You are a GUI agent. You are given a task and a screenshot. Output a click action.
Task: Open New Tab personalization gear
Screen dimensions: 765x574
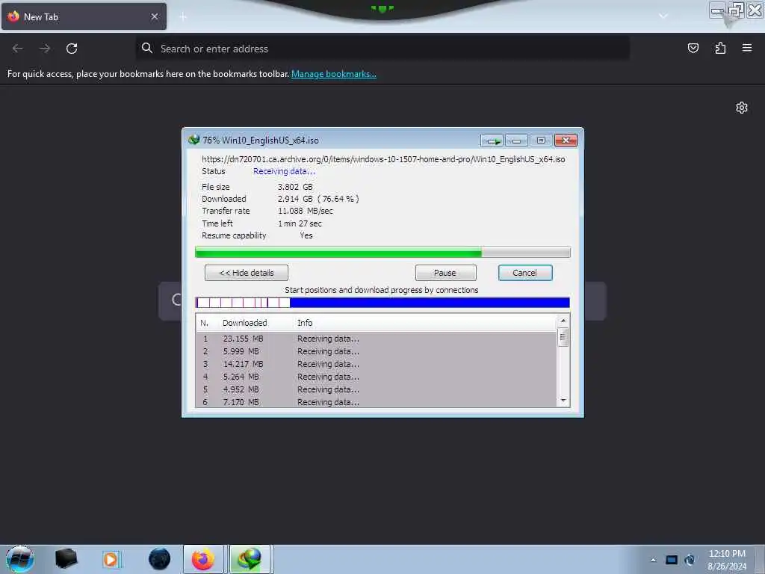click(x=742, y=108)
